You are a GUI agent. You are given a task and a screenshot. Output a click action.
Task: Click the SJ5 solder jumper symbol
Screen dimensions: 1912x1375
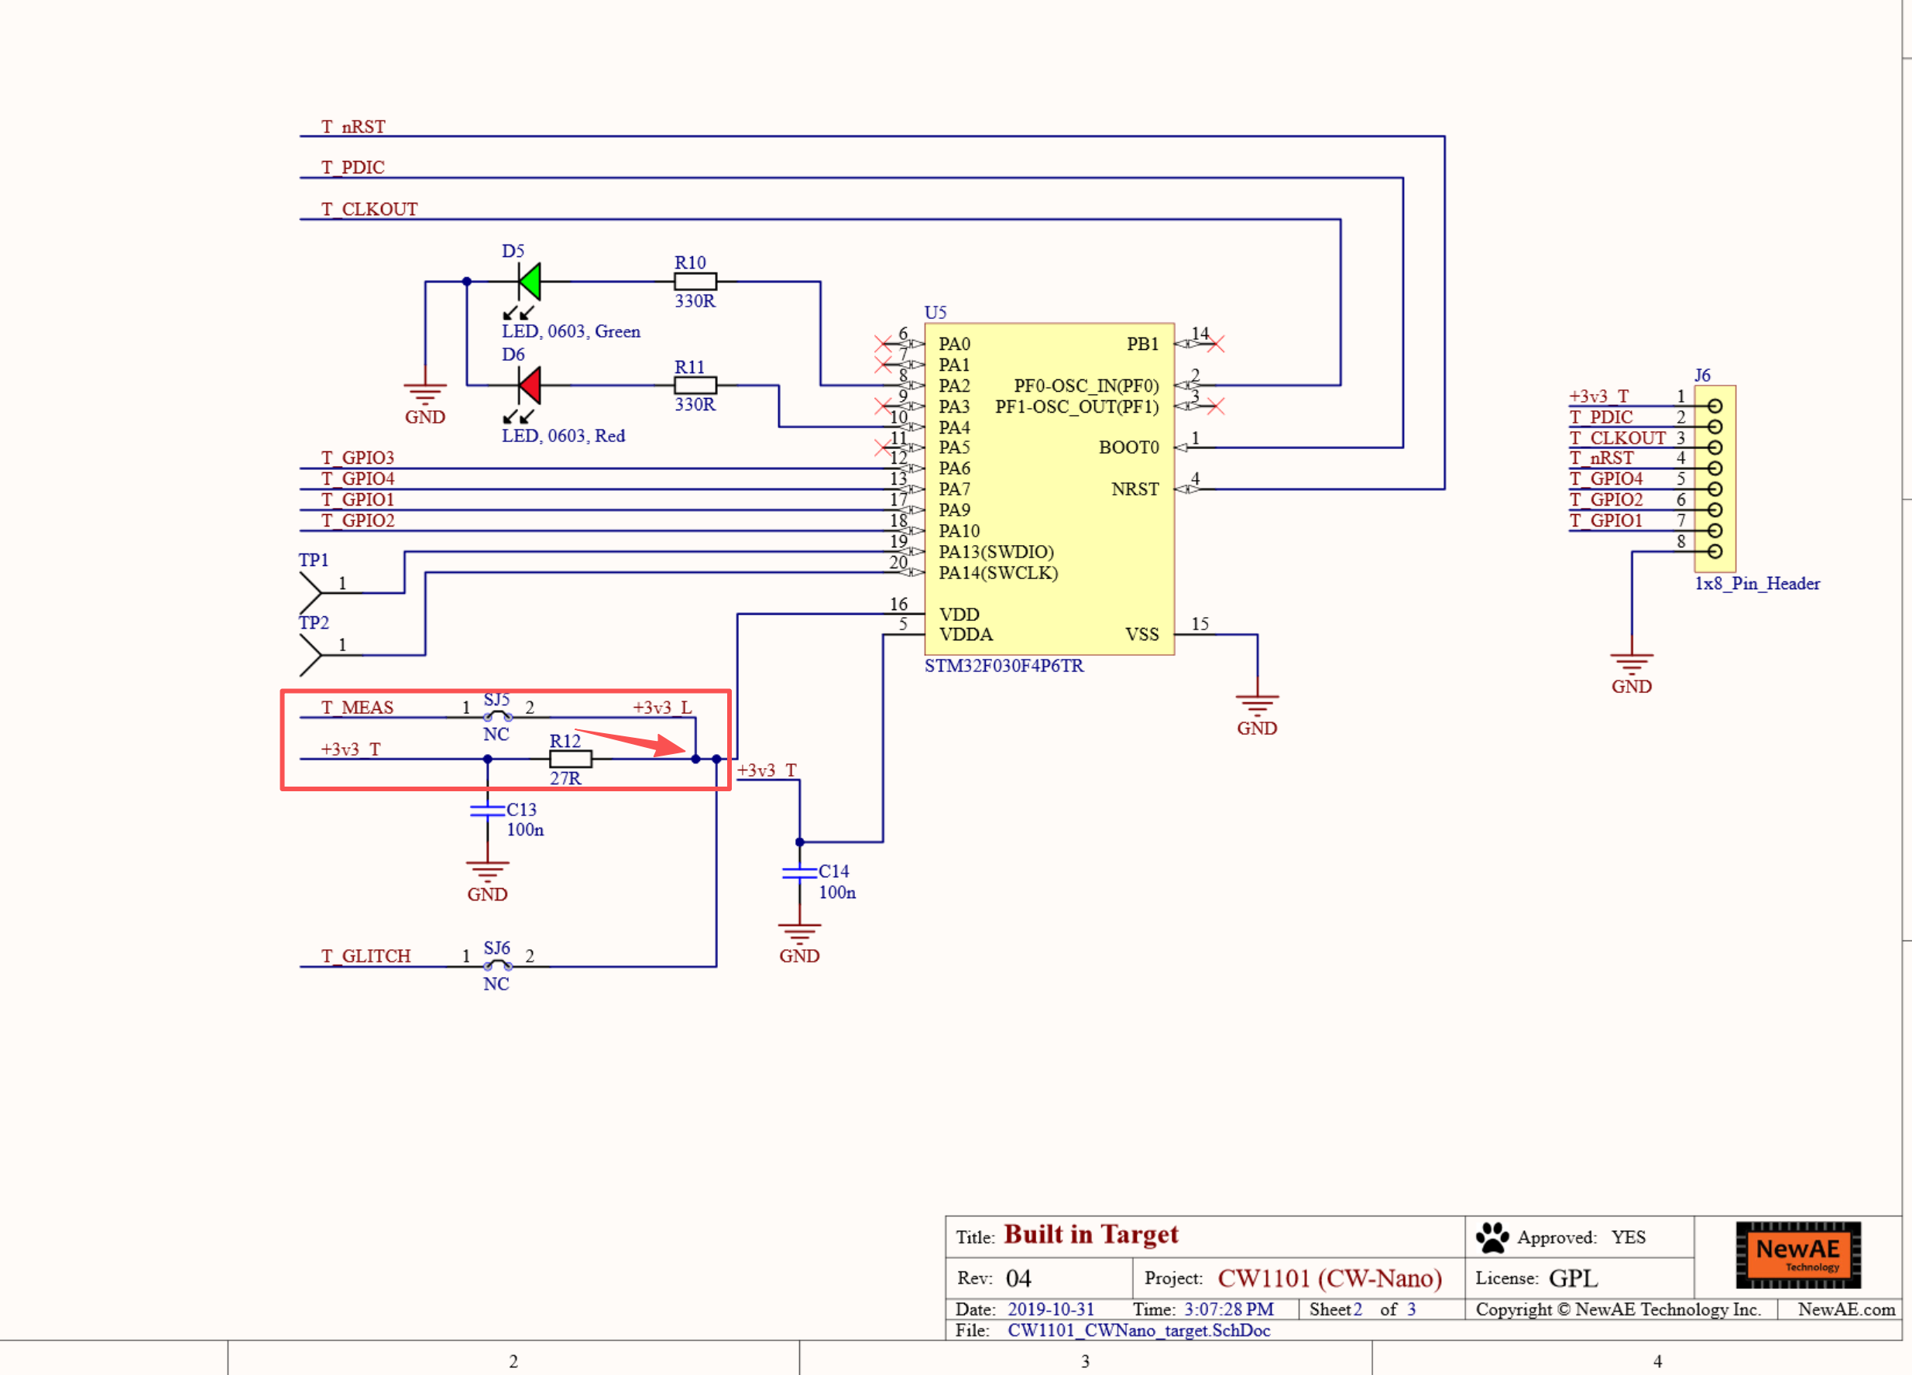[x=497, y=717]
